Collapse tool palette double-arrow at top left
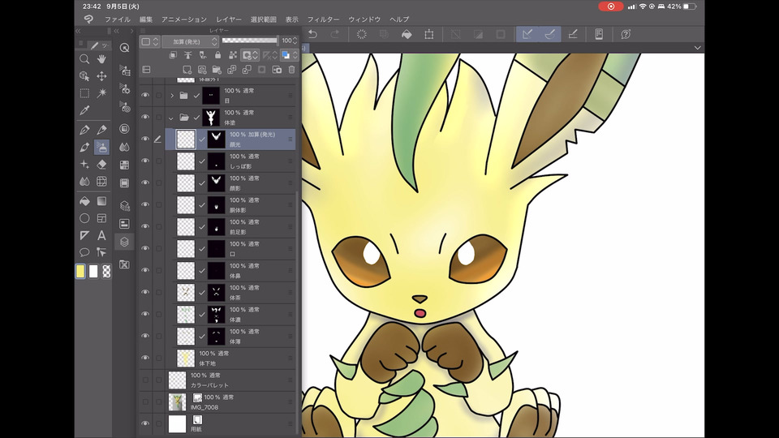The width and height of the screenshot is (779, 438). pyautogui.click(x=78, y=31)
